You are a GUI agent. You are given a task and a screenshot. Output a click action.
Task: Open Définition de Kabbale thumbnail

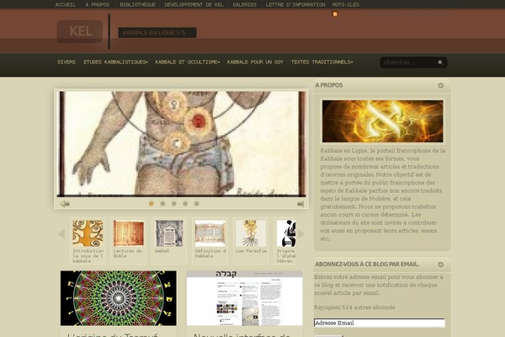[210, 233]
